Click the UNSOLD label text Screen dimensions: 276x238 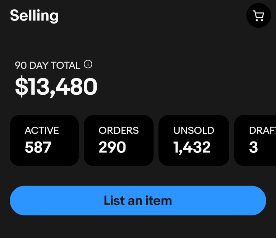tap(194, 130)
